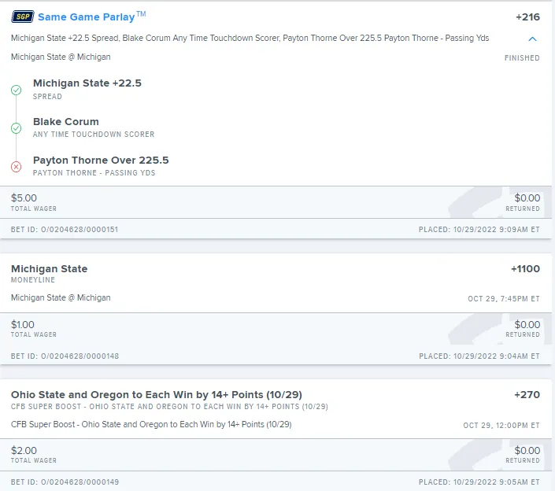Click $0.00 returned on the $2.00 boost bet
555x491 pixels.
pos(527,451)
